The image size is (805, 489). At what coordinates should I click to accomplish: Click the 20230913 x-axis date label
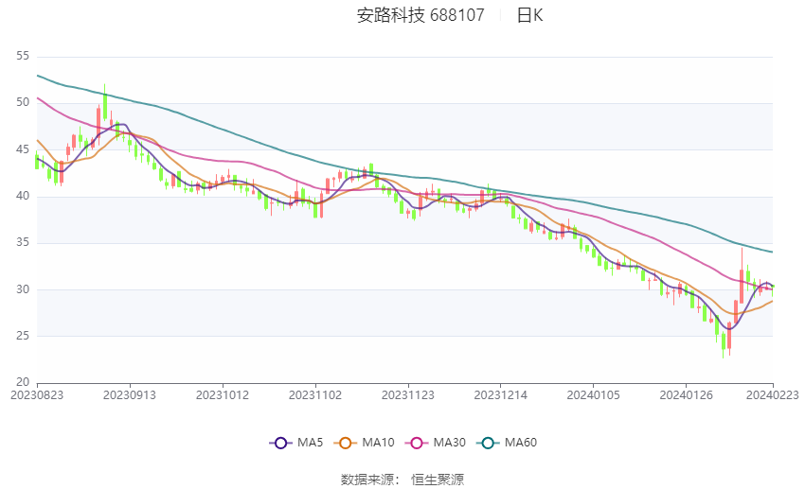pos(130,395)
